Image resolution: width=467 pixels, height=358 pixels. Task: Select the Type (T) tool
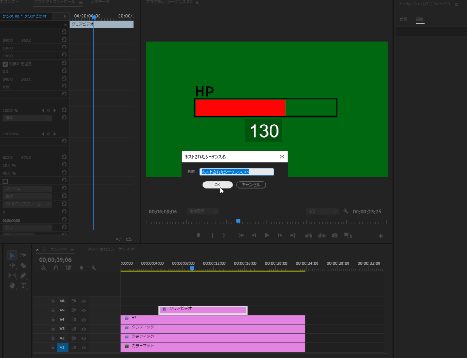pos(23,286)
